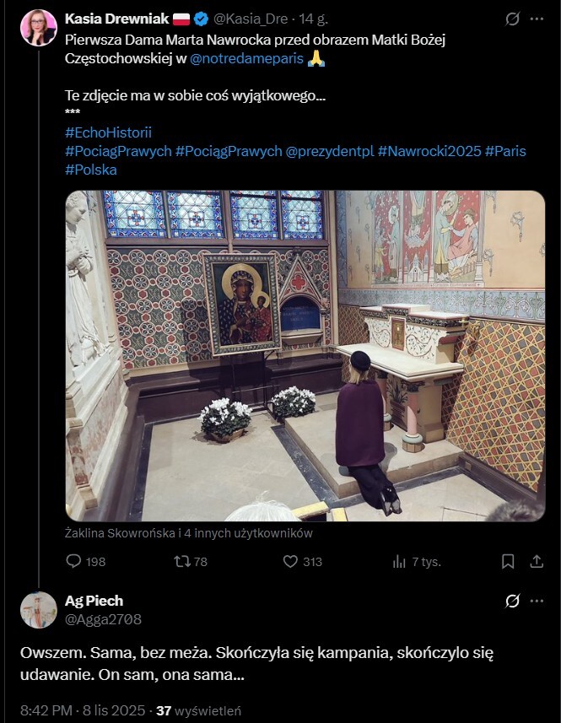Image resolution: width=561 pixels, height=723 pixels.
Task: Click the @prezydentpl mention
Action: pos(330,151)
